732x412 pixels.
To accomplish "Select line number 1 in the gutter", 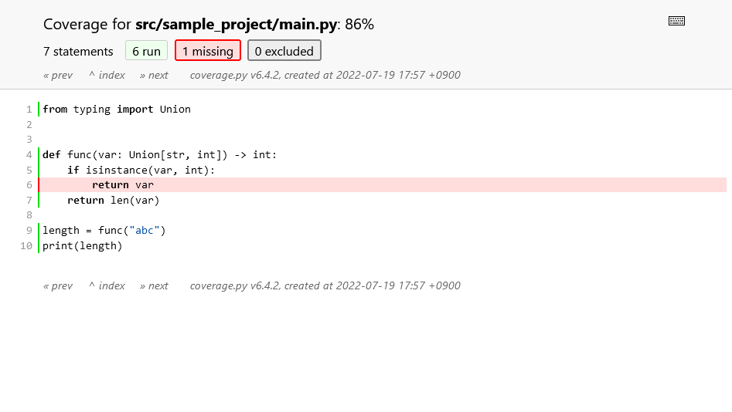I will click(x=29, y=109).
